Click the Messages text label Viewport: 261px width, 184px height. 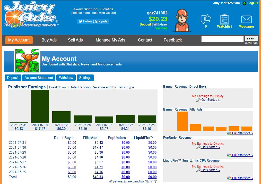pyautogui.click(x=247, y=27)
